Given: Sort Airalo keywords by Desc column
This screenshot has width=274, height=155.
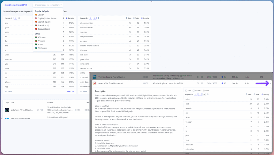Looking at the screenshot, I should pyautogui.click(x=247, y=94).
